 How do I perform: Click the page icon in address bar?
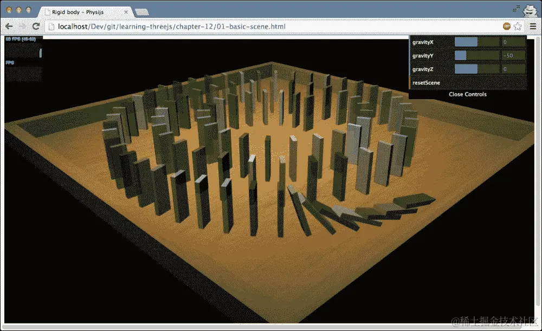(x=51, y=27)
